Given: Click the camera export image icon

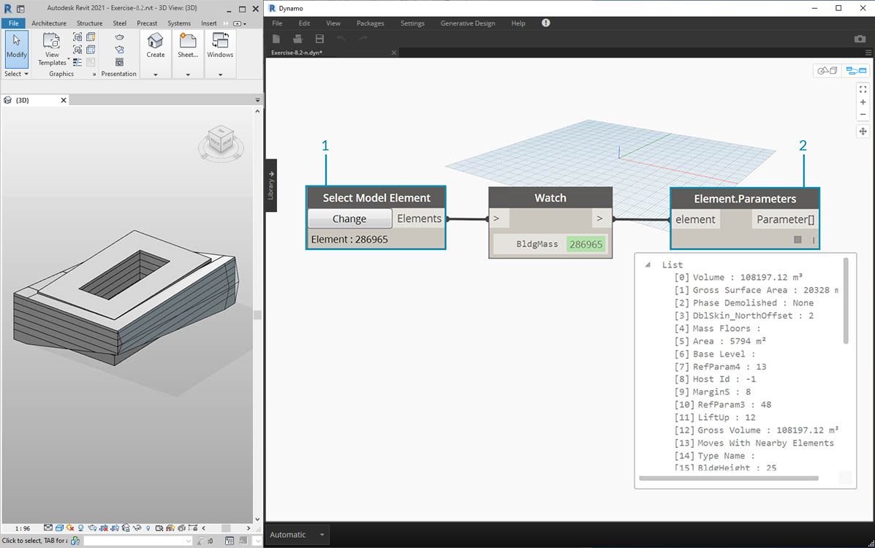Looking at the screenshot, I should point(860,39).
